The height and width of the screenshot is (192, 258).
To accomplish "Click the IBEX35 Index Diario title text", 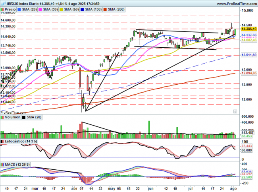I will click(x=23, y=4).
